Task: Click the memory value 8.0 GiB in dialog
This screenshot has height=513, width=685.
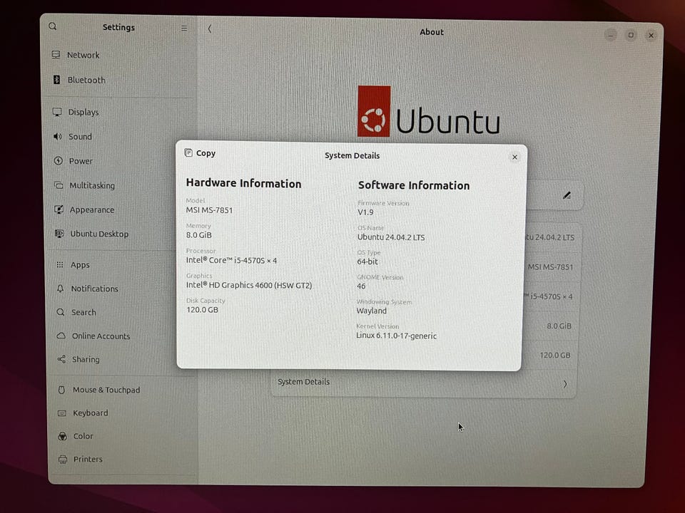Action: [199, 234]
